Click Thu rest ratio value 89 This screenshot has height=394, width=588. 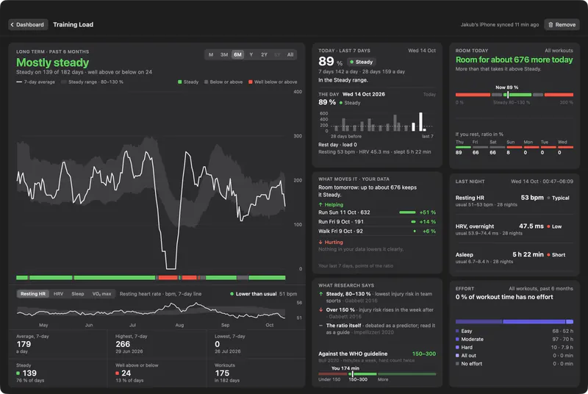coord(459,153)
